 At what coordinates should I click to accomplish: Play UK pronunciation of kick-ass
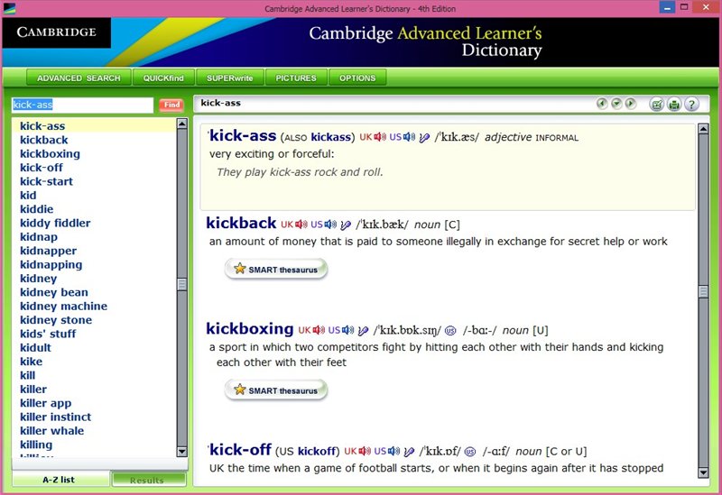point(380,137)
